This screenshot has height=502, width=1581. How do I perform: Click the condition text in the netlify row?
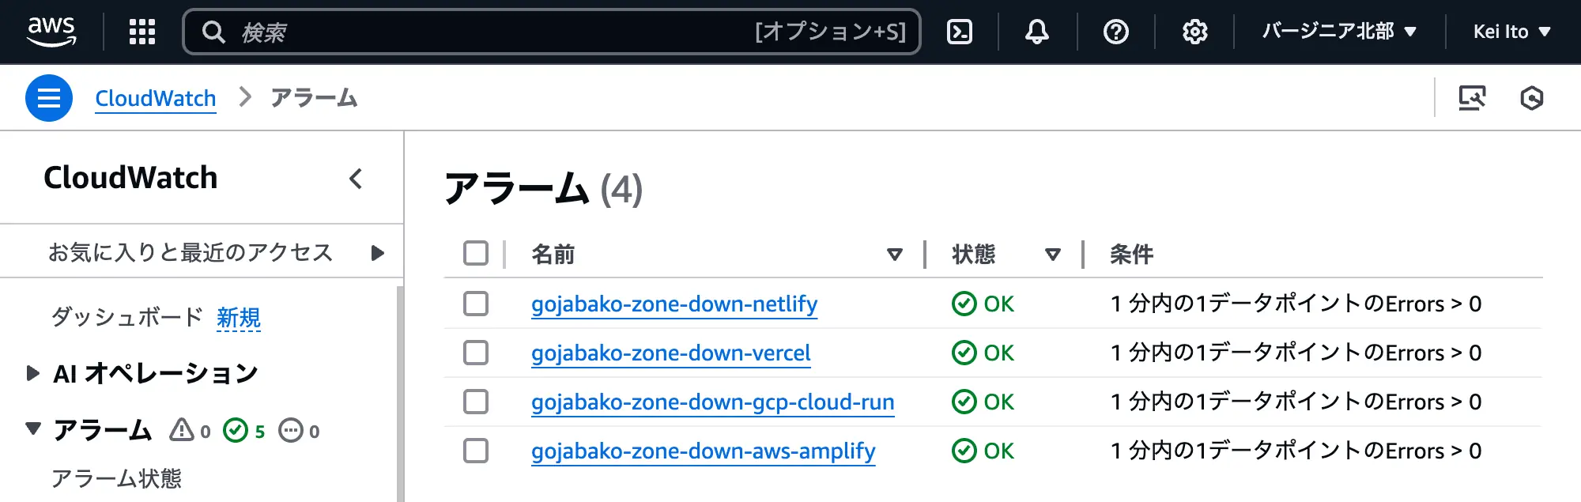pos(1296,304)
